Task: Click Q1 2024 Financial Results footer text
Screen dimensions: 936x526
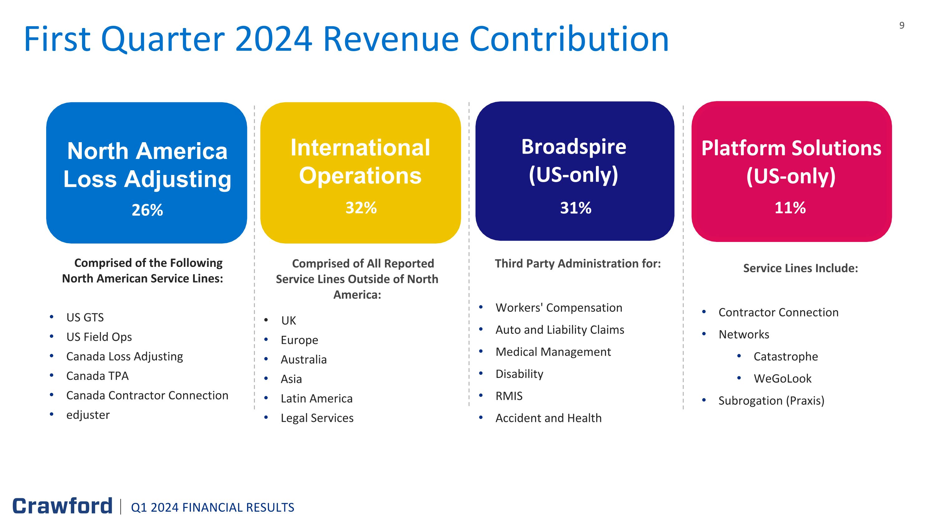Action: pos(212,508)
